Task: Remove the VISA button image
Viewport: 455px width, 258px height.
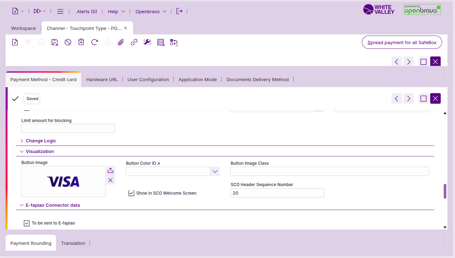Action: point(110,180)
